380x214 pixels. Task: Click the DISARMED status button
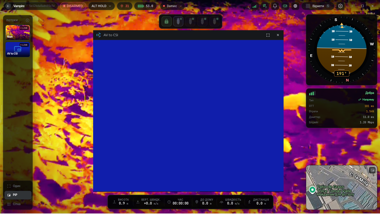click(x=73, y=6)
